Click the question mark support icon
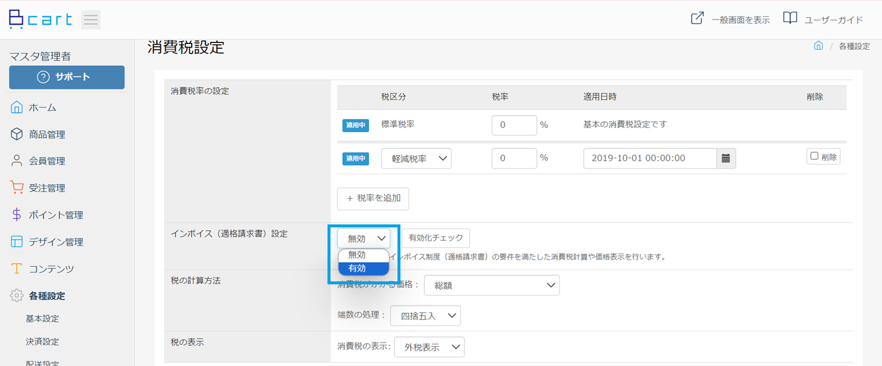 pos(43,77)
